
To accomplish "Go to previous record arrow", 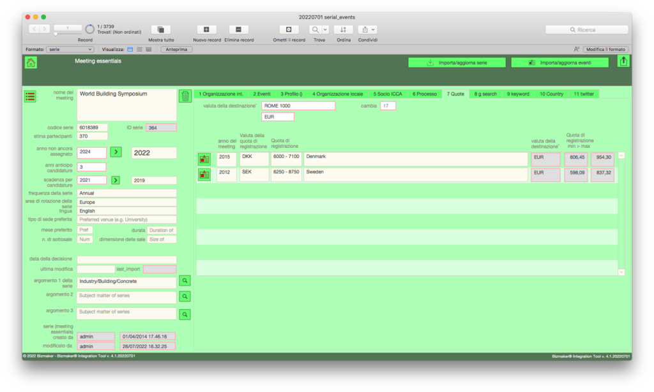I will [x=34, y=29].
